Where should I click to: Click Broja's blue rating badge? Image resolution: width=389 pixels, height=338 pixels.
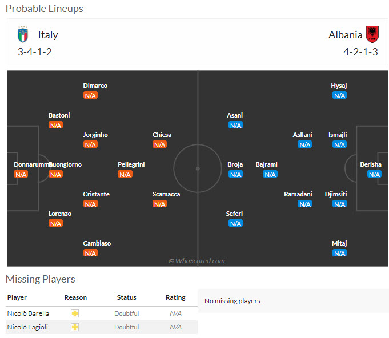pos(235,174)
